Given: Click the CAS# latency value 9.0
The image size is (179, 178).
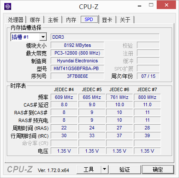Looking at the screenshot, I should pos(92,104).
